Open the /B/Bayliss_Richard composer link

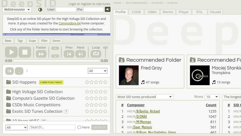click(x=148, y=111)
